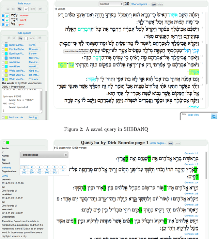218x239 pixels.
Task: Open the default color box in queries panel
Action: [26, 39]
